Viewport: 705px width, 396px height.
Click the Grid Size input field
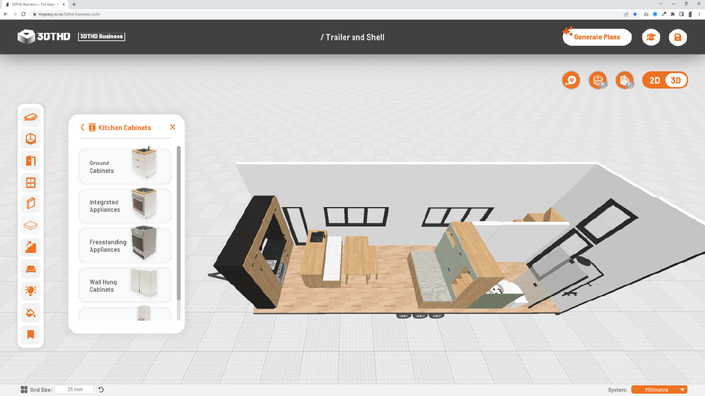(x=75, y=390)
